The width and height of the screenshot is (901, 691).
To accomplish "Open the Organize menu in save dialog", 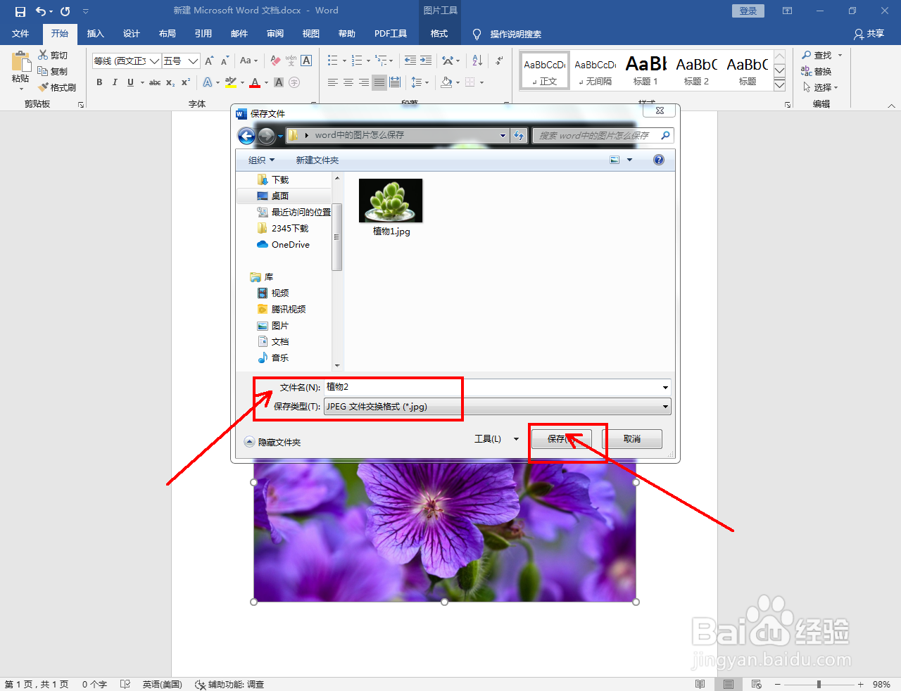I will pos(261,160).
